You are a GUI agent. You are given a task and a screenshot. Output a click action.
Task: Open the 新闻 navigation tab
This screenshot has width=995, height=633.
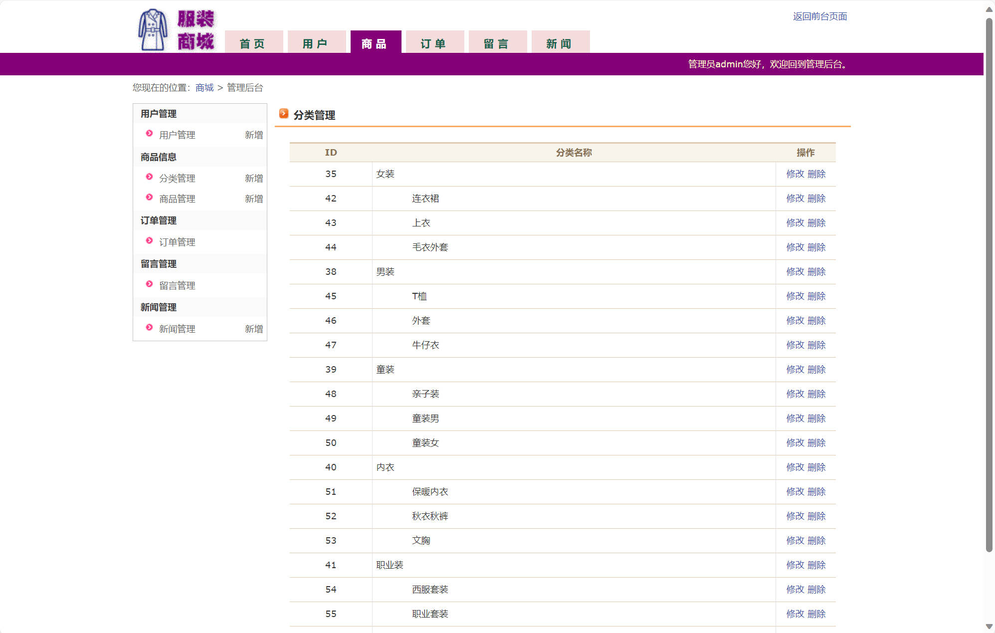tap(560, 43)
